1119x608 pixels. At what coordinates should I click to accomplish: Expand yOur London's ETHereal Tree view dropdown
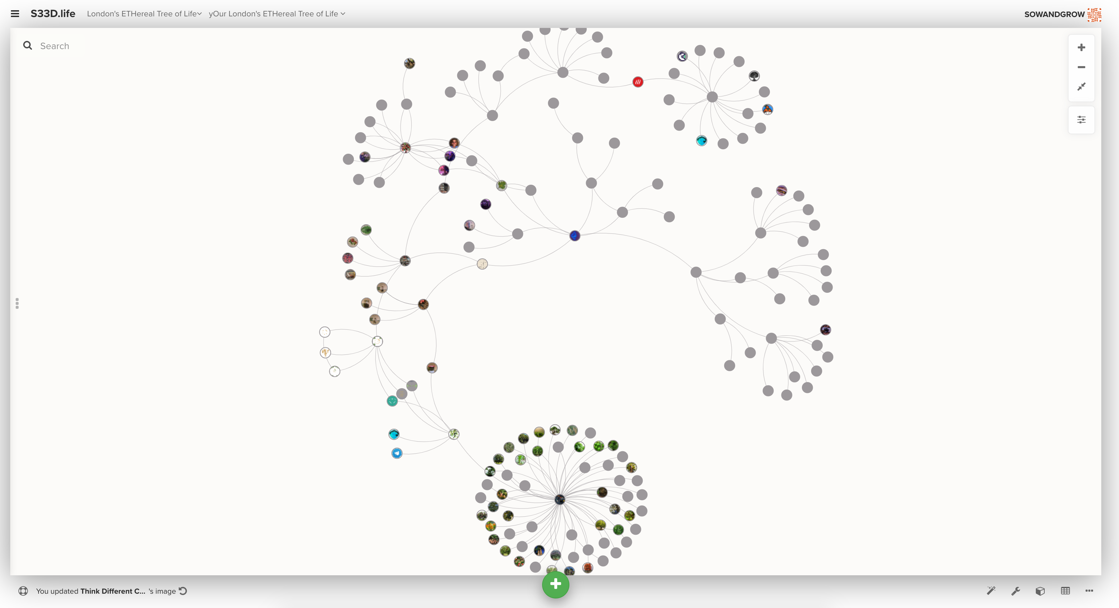(277, 14)
